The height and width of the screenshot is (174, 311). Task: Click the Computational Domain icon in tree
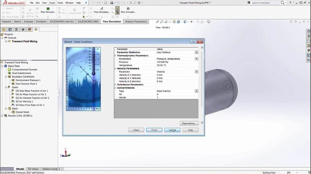[9, 70]
